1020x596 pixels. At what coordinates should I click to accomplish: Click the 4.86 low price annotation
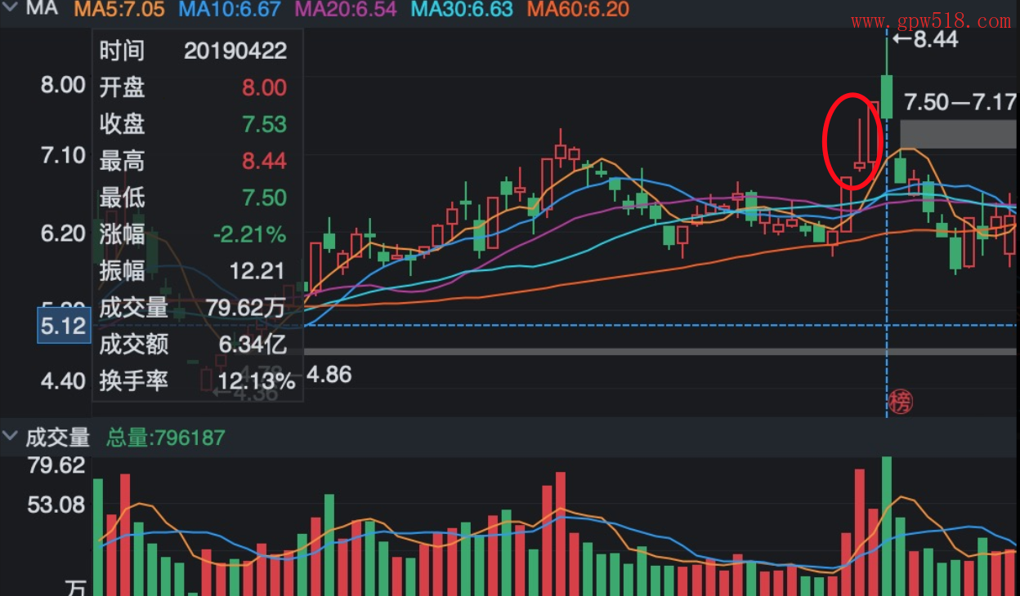[x=328, y=375]
